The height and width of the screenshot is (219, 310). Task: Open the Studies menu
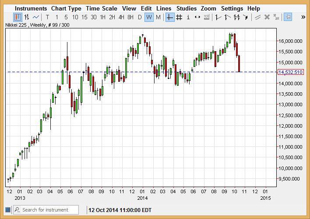[x=187, y=8]
